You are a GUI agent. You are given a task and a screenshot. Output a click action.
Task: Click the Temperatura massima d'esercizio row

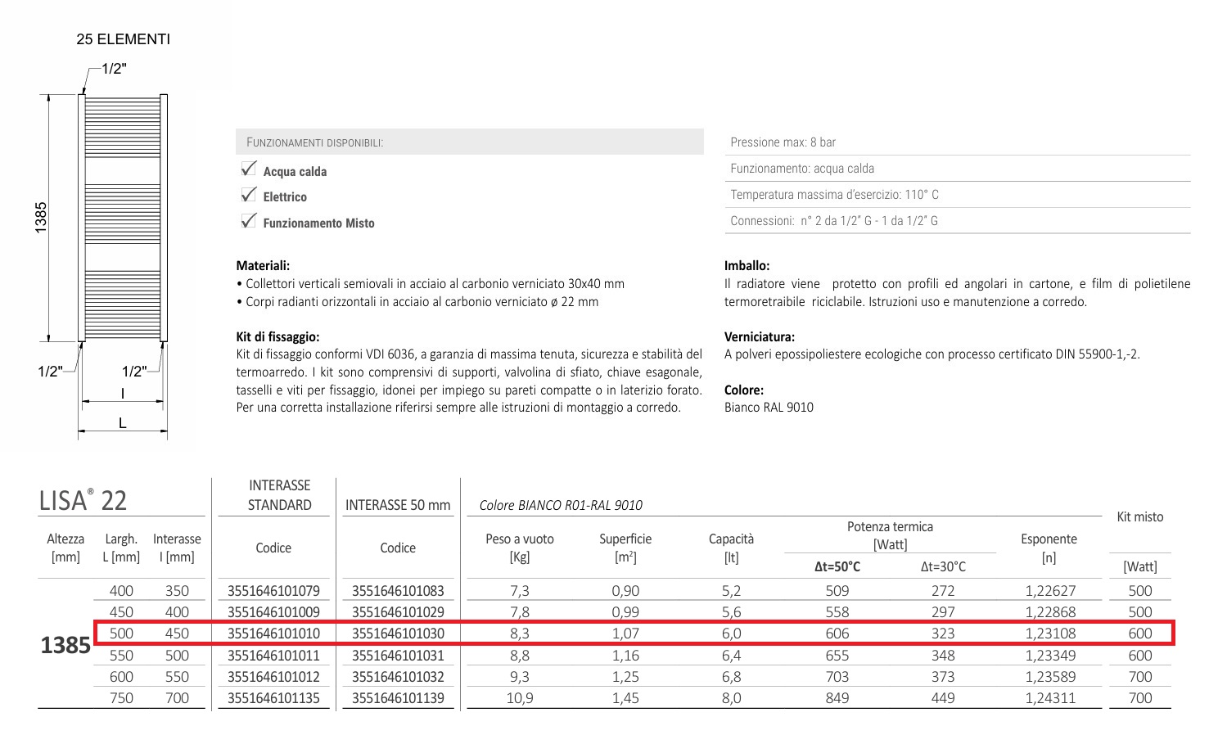tap(956, 195)
